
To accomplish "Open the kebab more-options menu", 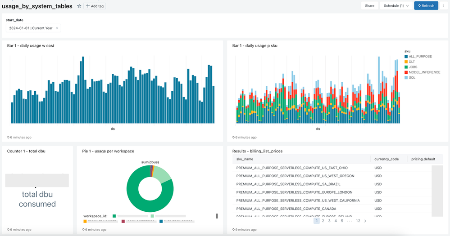I will tap(444, 6).
